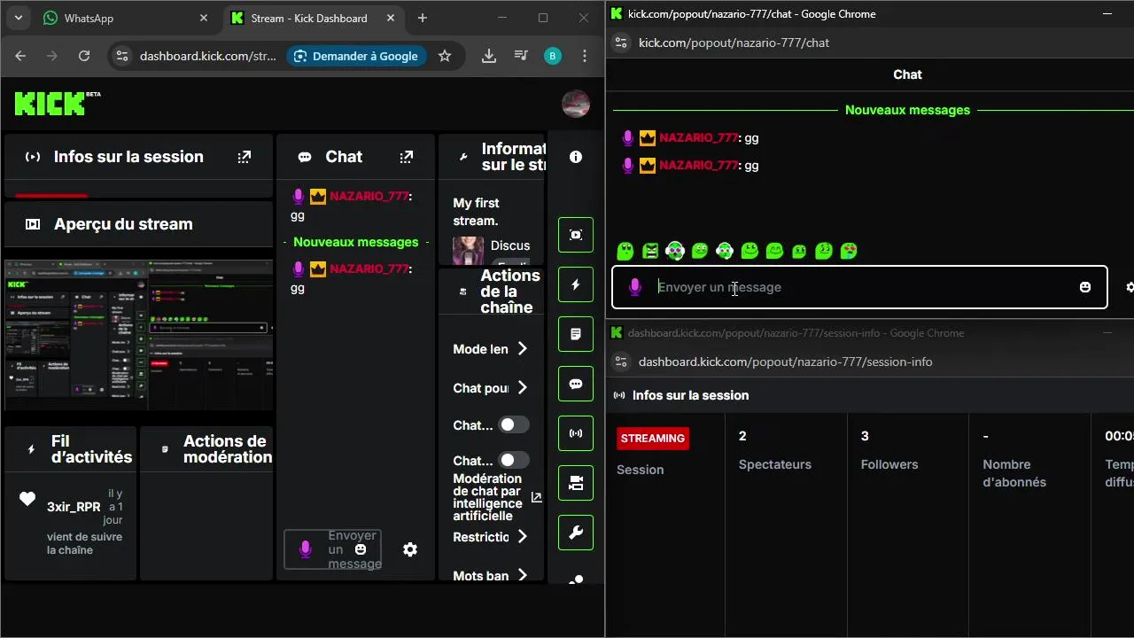Click the Aperçu du stream panel header
Viewport: 1134px width, 638px height.
point(138,224)
